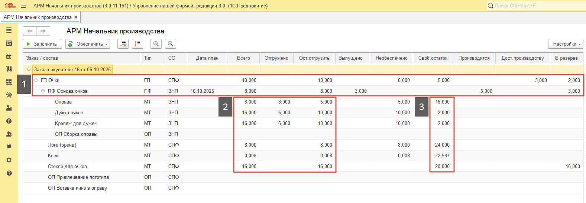Select the ОП Приклеивание логотипа row
This screenshot has height=203, width=586.
click(x=303, y=177)
